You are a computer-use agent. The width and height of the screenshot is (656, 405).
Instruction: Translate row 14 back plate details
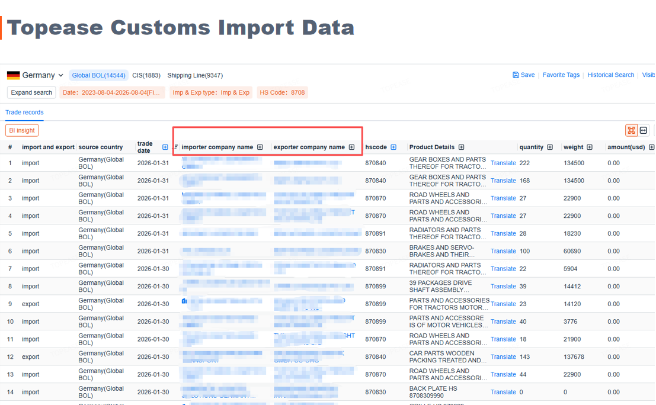tap(503, 392)
